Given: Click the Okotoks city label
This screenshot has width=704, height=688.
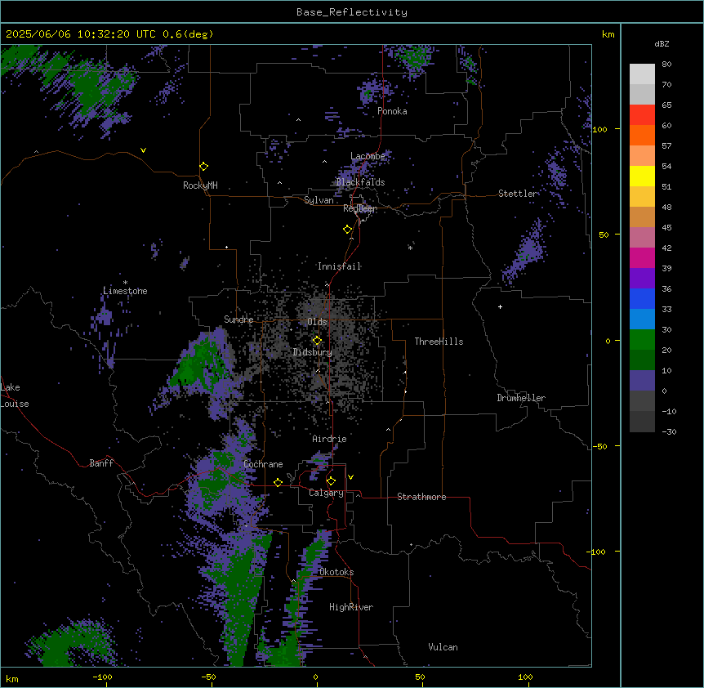Looking at the screenshot, I should [336, 572].
